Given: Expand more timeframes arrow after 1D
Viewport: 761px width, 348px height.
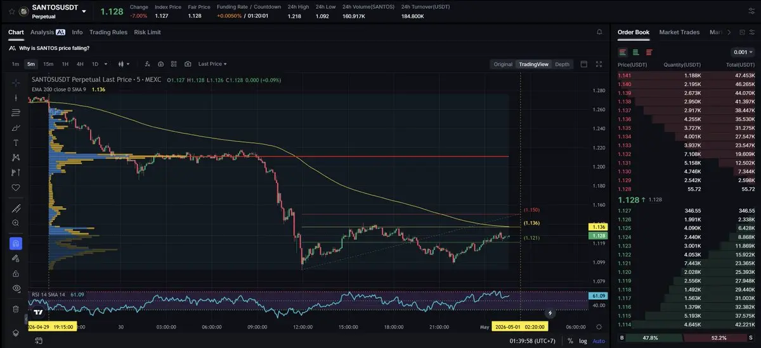Looking at the screenshot, I should pyautogui.click(x=105, y=64).
